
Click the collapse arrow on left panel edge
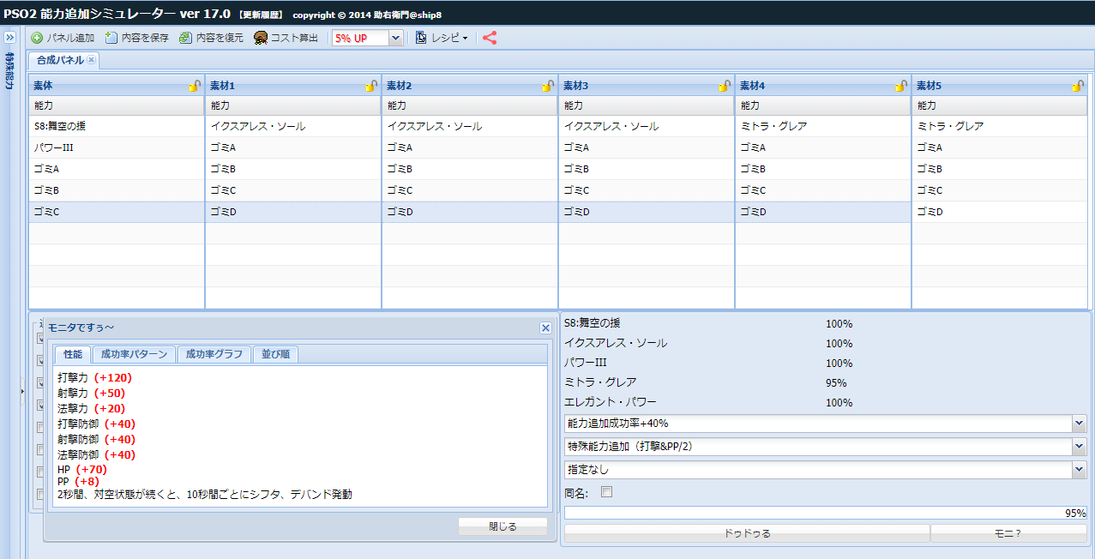[x=22, y=391]
